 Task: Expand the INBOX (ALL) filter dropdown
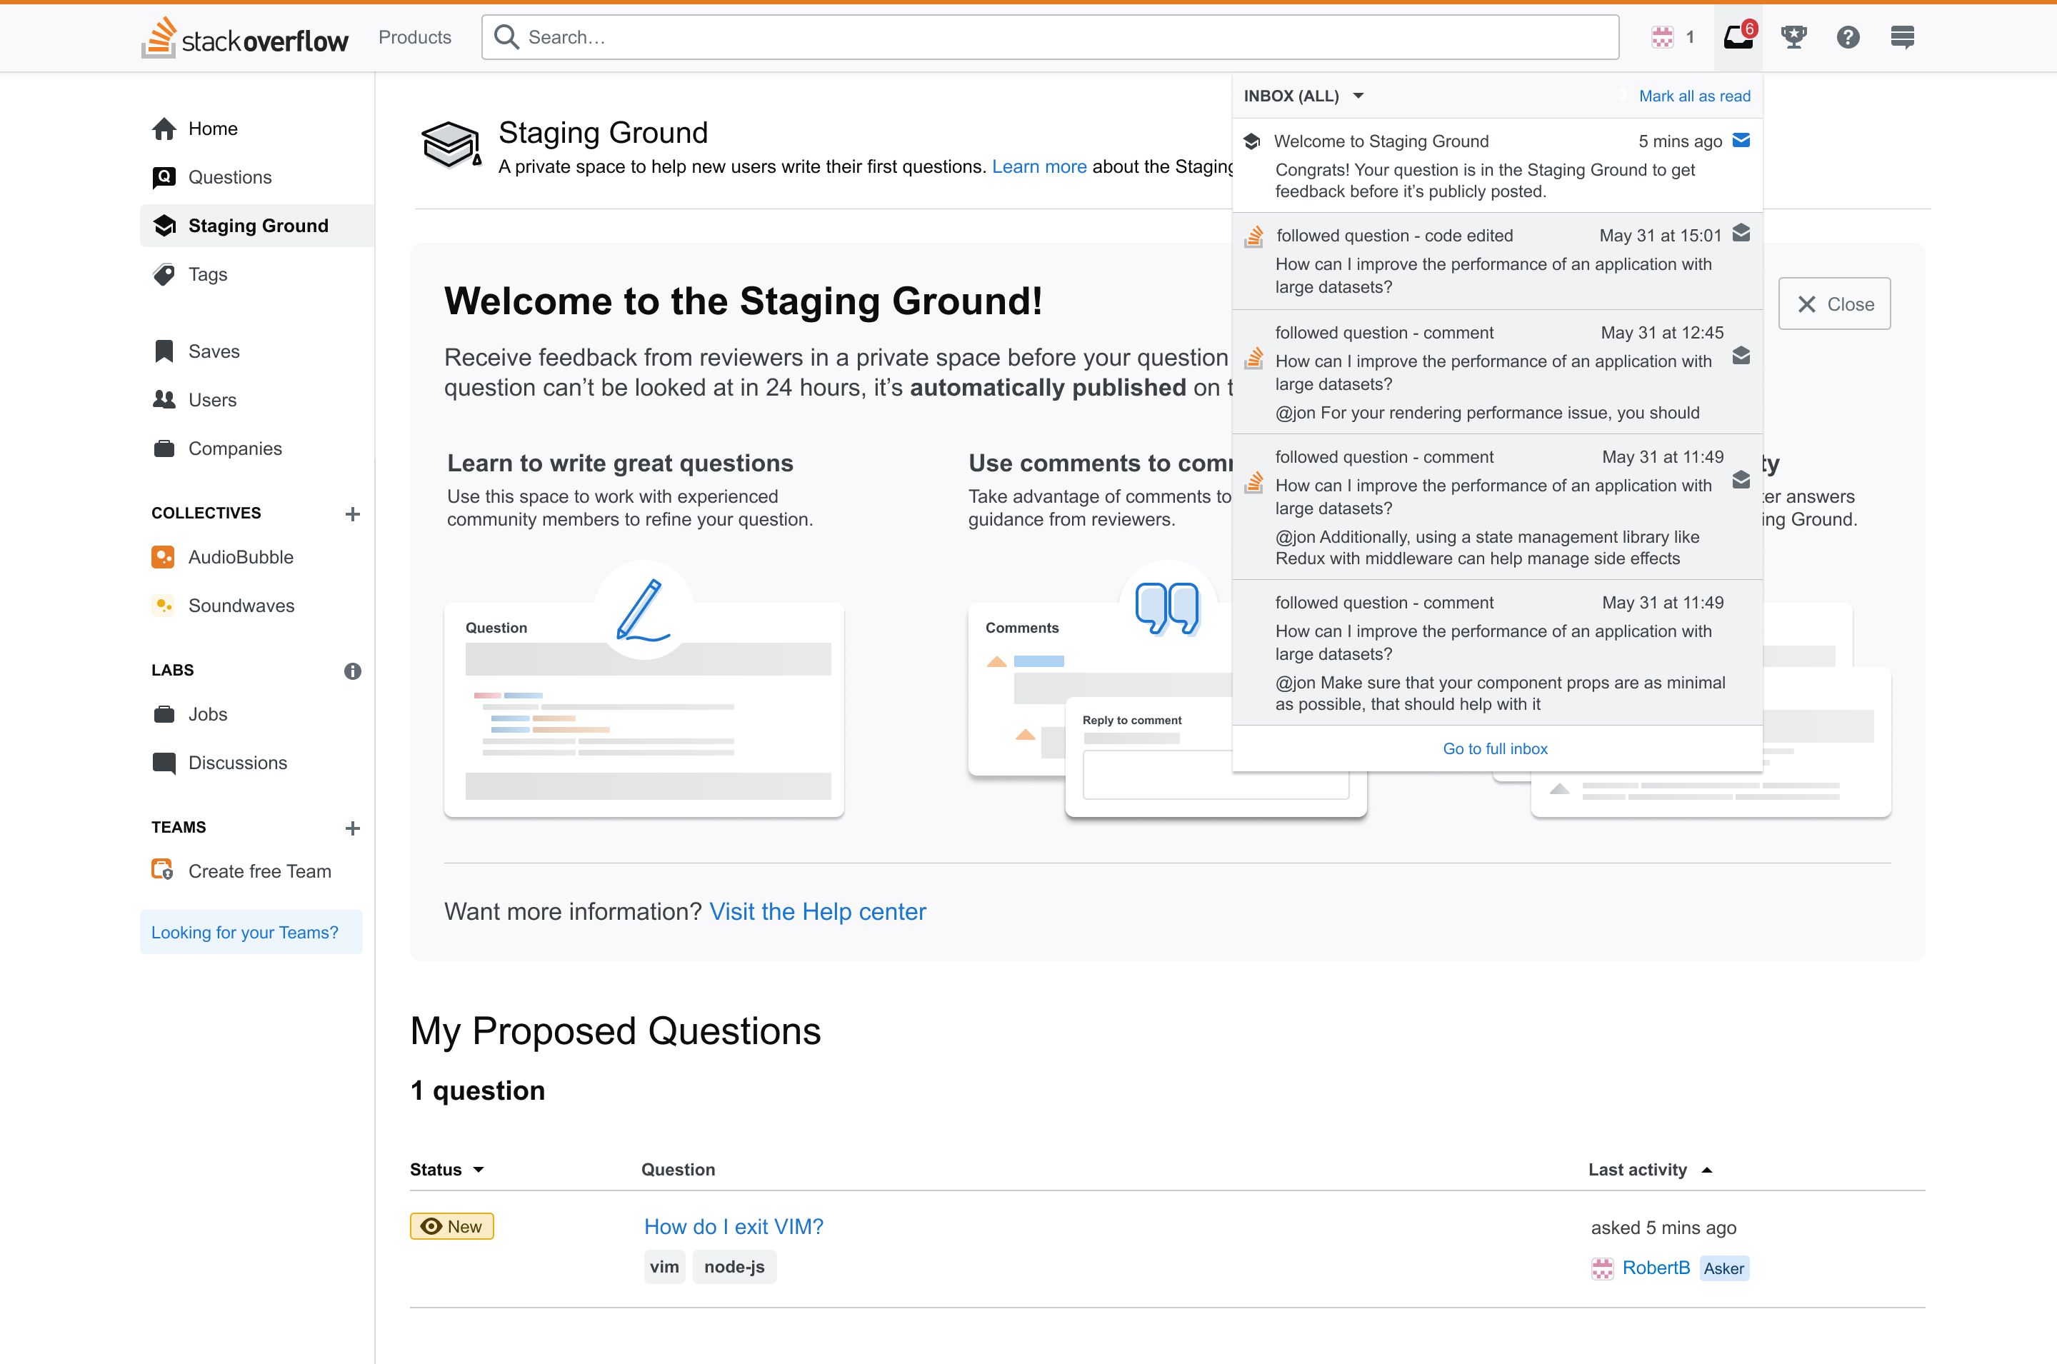1303,96
